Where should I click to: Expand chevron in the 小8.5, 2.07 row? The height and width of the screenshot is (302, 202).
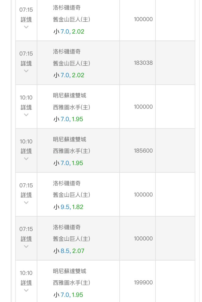click(x=26, y=246)
